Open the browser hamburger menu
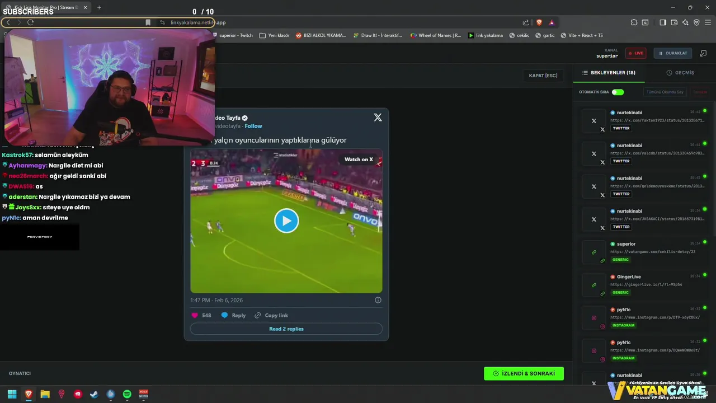 [708, 22]
